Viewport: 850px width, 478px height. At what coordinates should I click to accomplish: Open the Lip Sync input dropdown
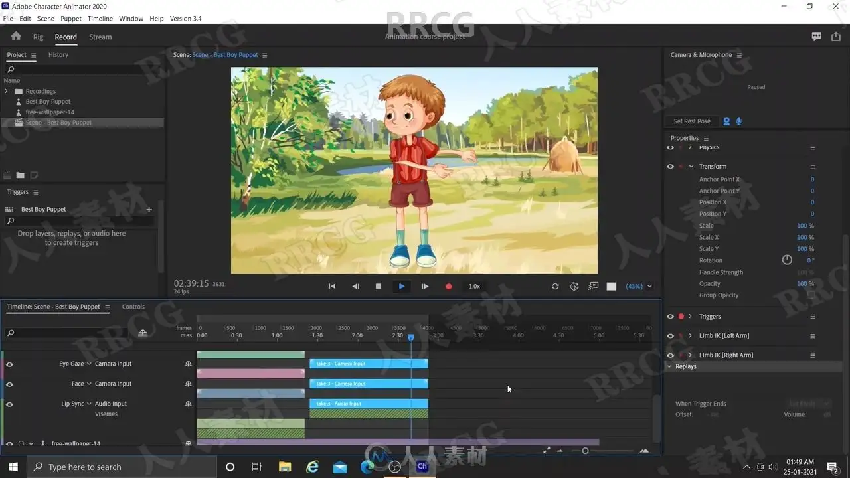89,404
